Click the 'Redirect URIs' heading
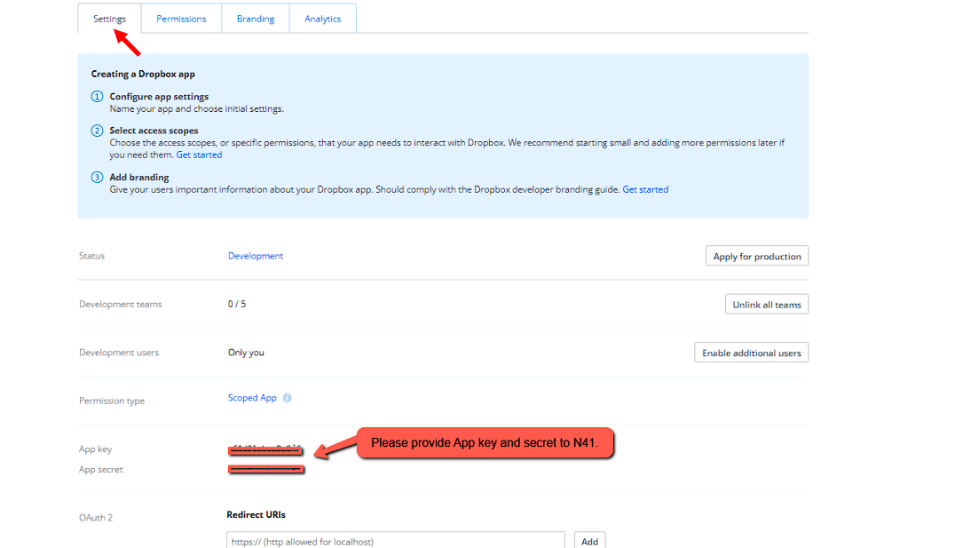The height and width of the screenshot is (548, 955). pos(256,514)
